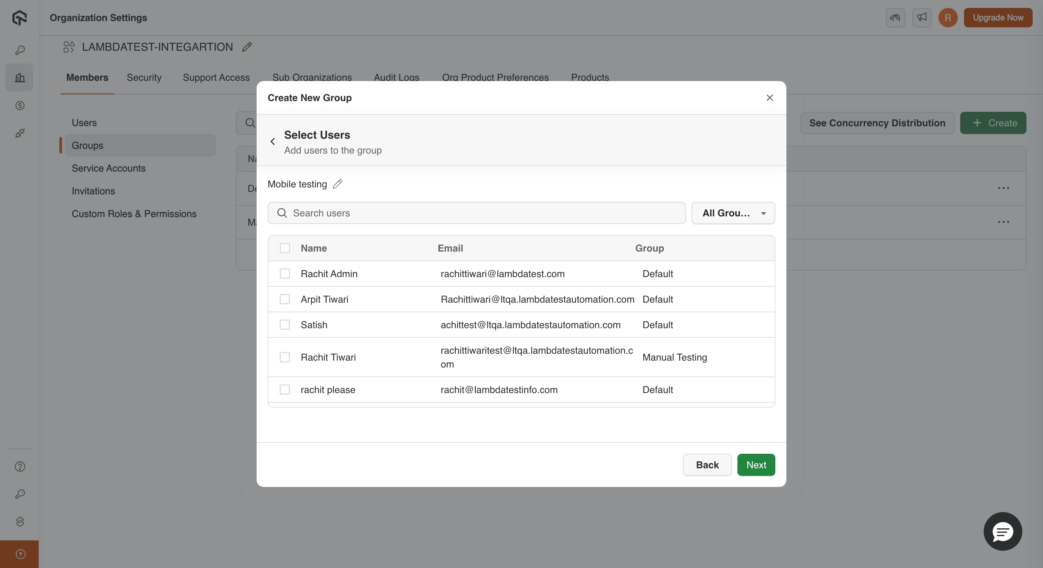Open the announcements megaphone icon in top bar

click(922, 17)
